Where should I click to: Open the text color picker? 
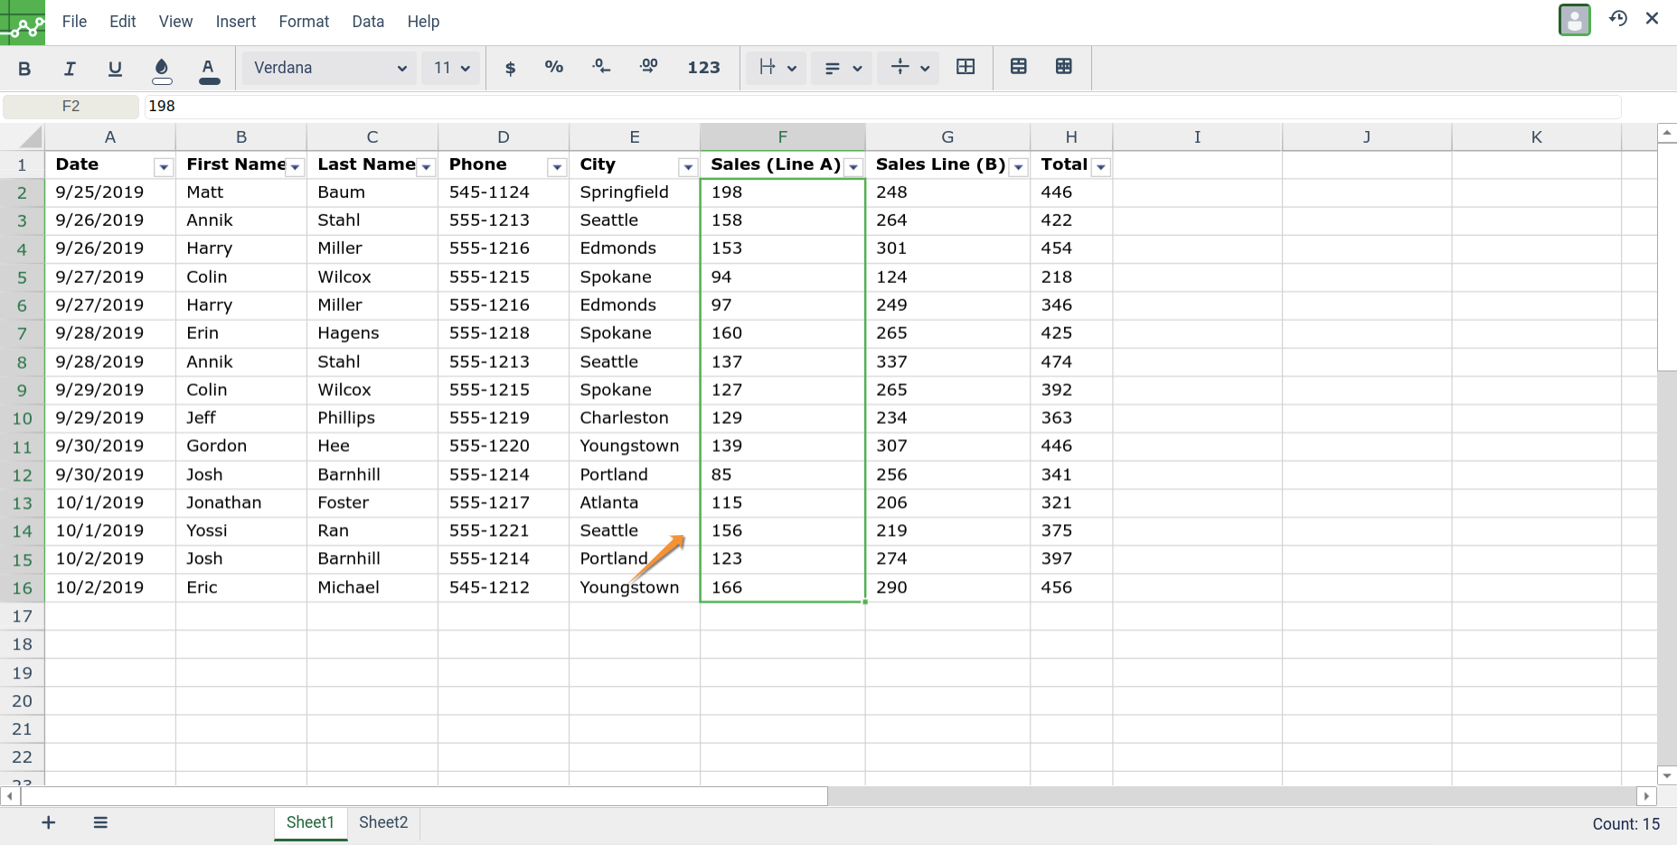pyautogui.click(x=209, y=69)
